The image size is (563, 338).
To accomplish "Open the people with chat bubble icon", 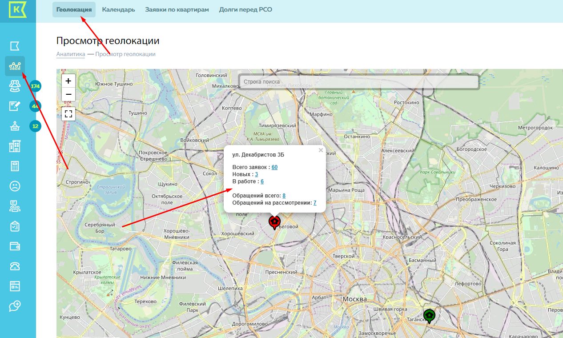I will coord(15,206).
